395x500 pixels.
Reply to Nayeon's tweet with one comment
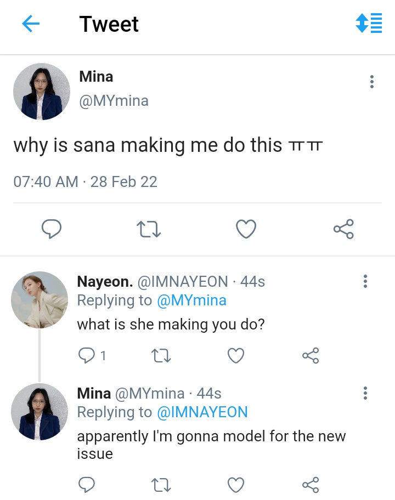coord(92,356)
